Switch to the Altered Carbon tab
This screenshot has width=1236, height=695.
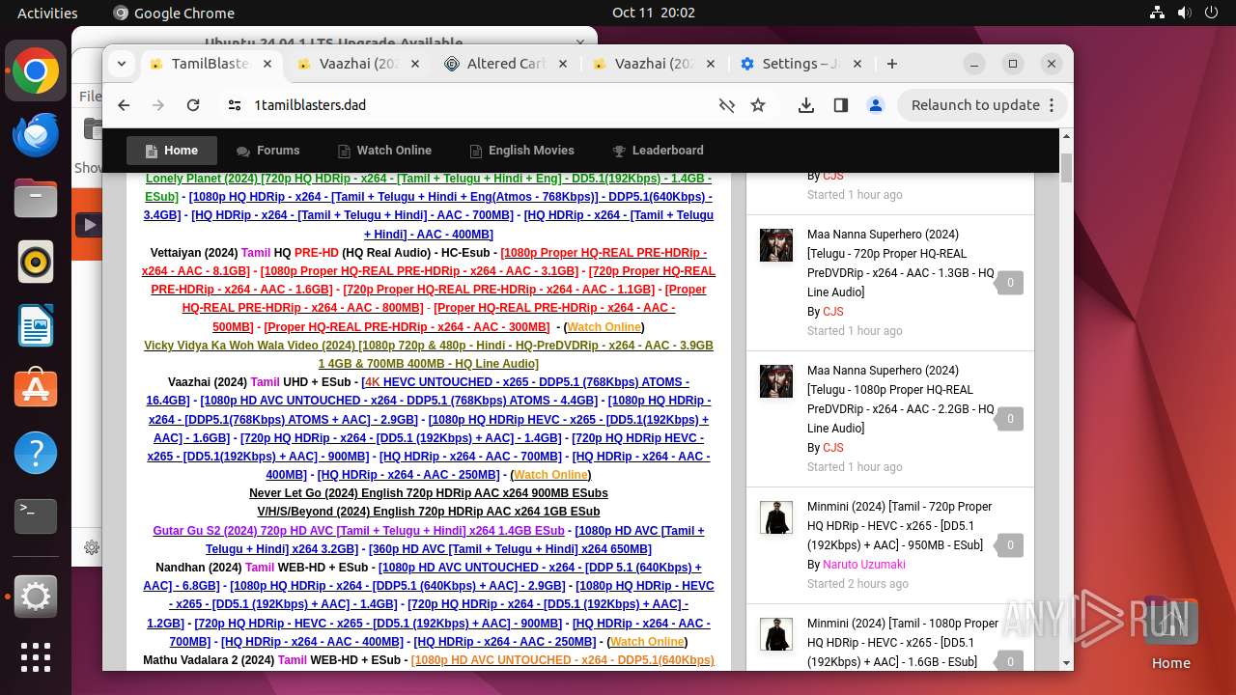(x=506, y=64)
